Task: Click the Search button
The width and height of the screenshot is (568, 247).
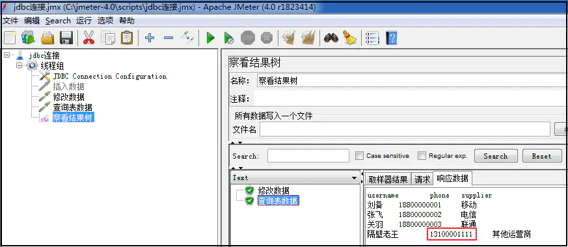Action: 496,156
